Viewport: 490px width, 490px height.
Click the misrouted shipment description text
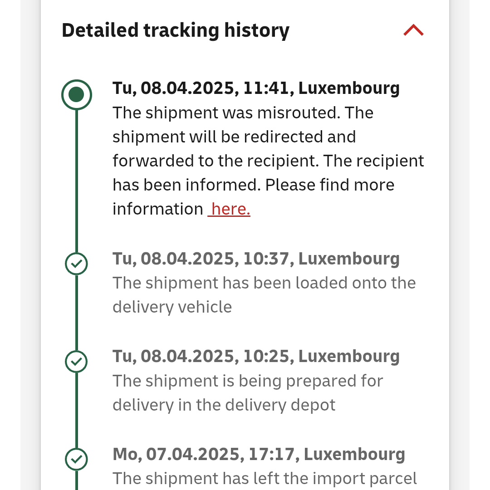click(x=268, y=161)
